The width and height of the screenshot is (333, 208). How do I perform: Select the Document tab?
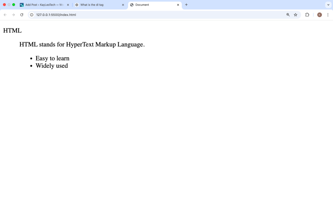(x=153, y=5)
